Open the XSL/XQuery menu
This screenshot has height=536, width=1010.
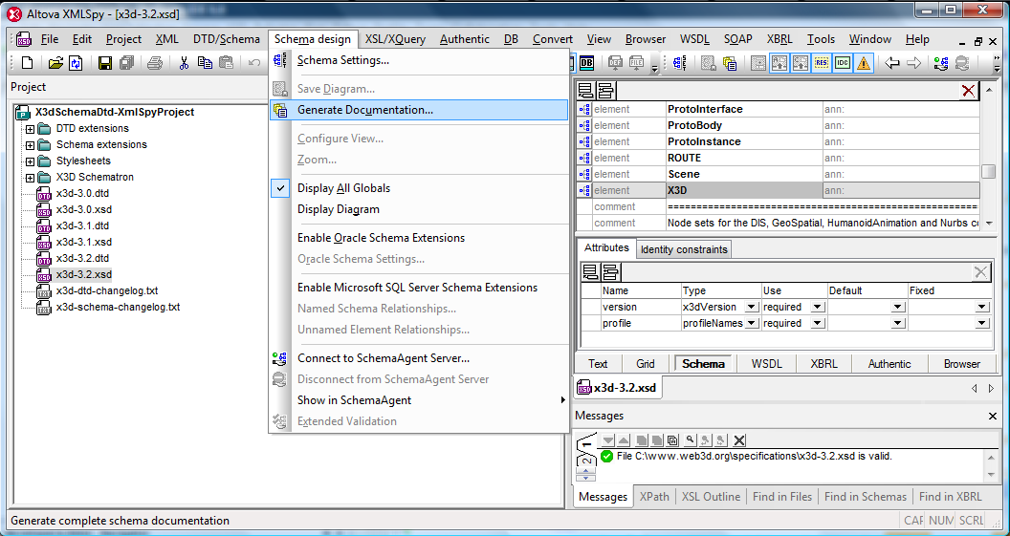[x=395, y=39]
